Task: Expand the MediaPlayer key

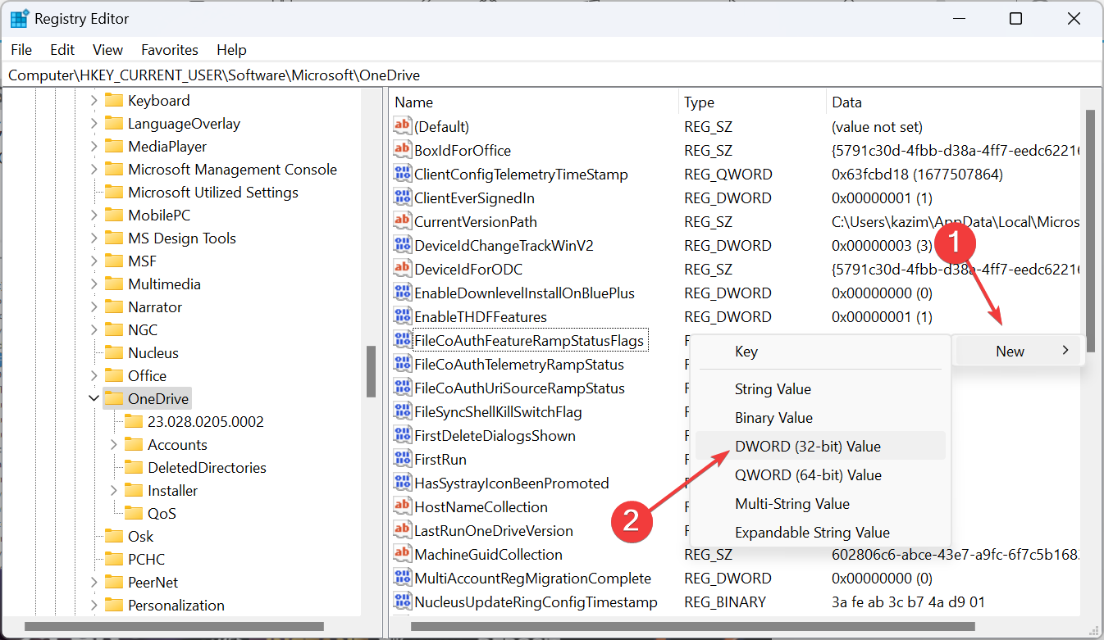Action: click(x=94, y=147)
